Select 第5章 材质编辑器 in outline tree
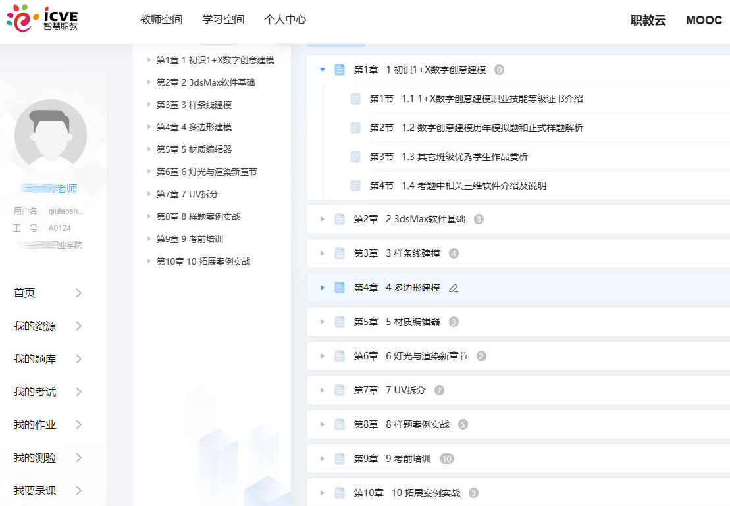730x506 pixels. [194, 149]
